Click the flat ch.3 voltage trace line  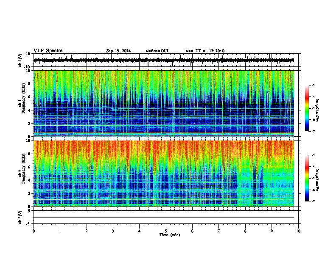pyautogui.click(x=164, y=217)
